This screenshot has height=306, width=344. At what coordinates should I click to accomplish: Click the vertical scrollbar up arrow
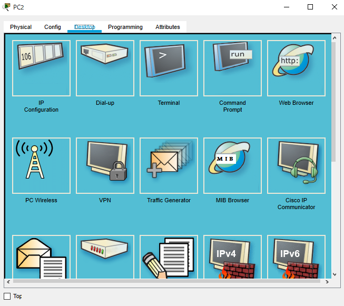[x=335, y=38]
